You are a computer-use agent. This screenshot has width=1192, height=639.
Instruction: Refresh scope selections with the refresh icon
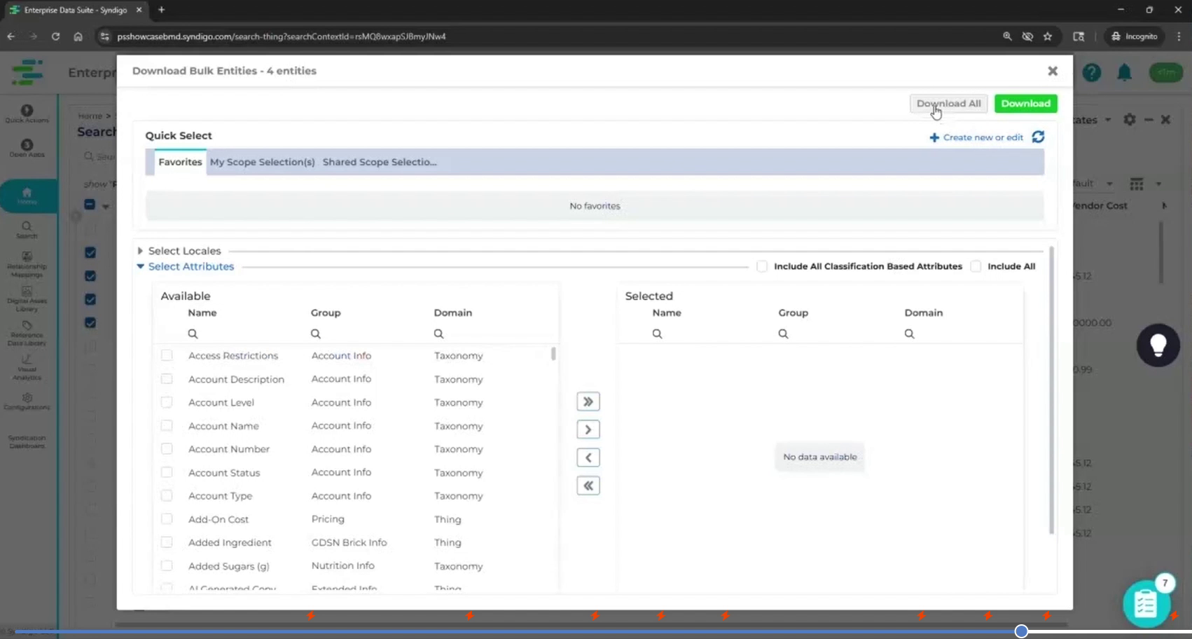[x=1038, y=137]
